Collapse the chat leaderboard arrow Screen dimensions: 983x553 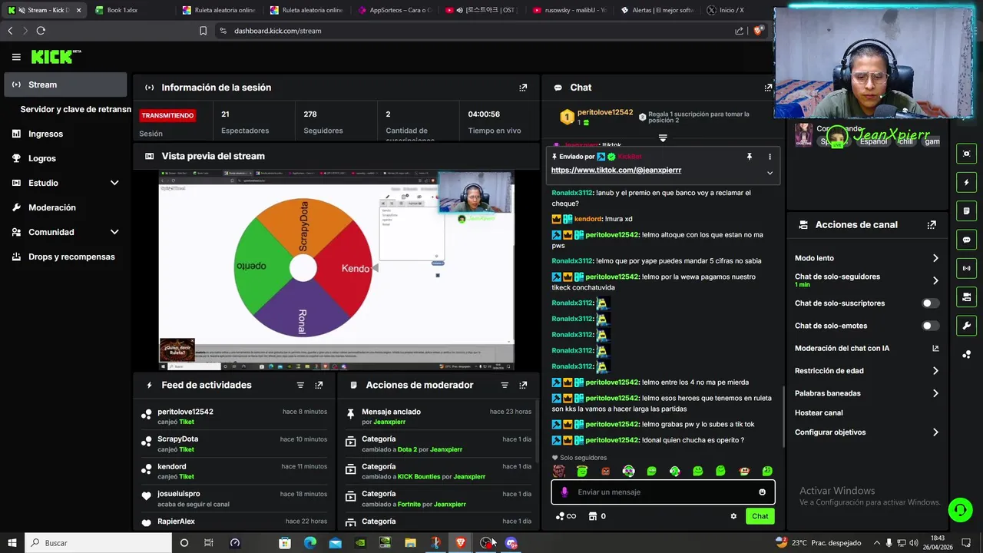pyautogui.click(x=663, y=138)
